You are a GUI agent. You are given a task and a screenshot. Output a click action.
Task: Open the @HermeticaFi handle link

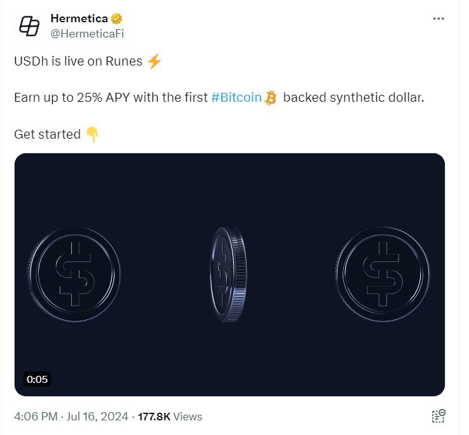[87, 33]
